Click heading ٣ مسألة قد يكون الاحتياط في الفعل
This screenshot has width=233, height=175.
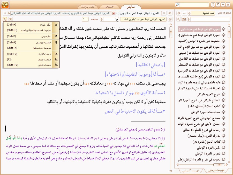point(135,111)
